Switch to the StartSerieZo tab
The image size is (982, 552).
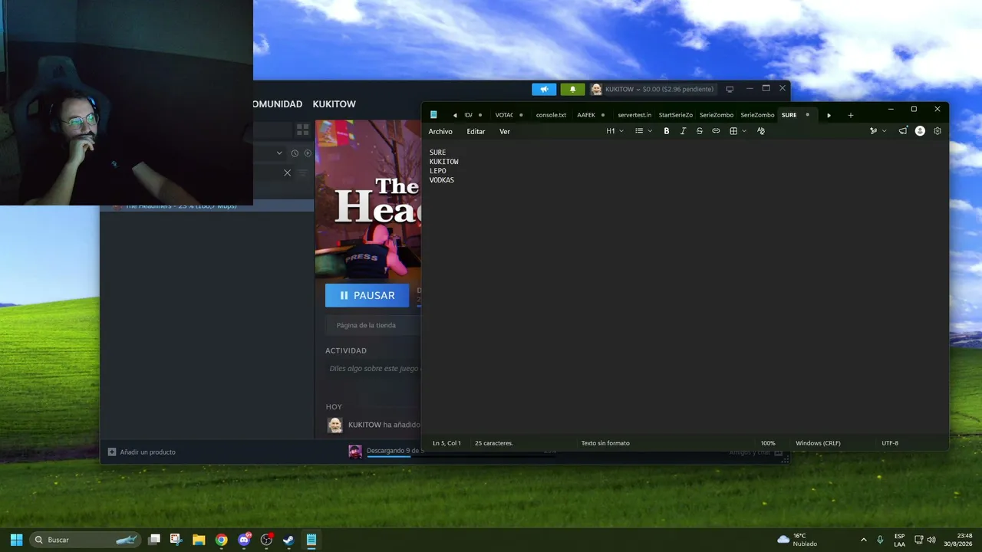coord(675,115)
